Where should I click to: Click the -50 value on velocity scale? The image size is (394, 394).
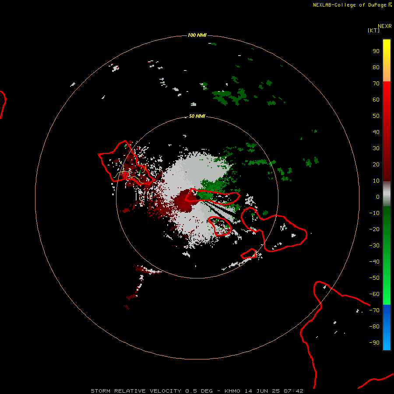tap(374, 278)
